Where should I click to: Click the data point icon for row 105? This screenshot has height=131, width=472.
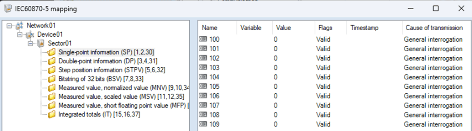pos(203,86)
